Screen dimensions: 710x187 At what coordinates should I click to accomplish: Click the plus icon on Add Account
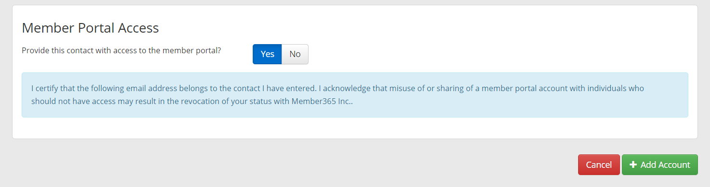pos(633,164)
